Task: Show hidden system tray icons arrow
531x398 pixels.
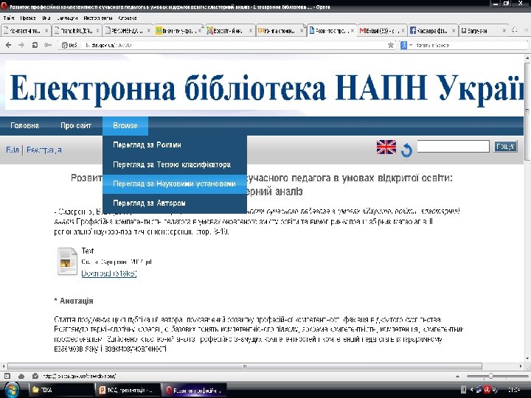Action: 471,390
